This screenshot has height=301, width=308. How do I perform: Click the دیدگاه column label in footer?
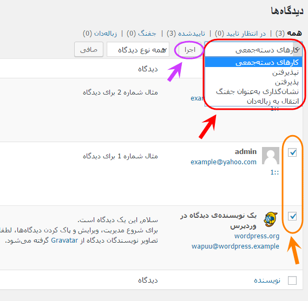click(x=148, y=280)
